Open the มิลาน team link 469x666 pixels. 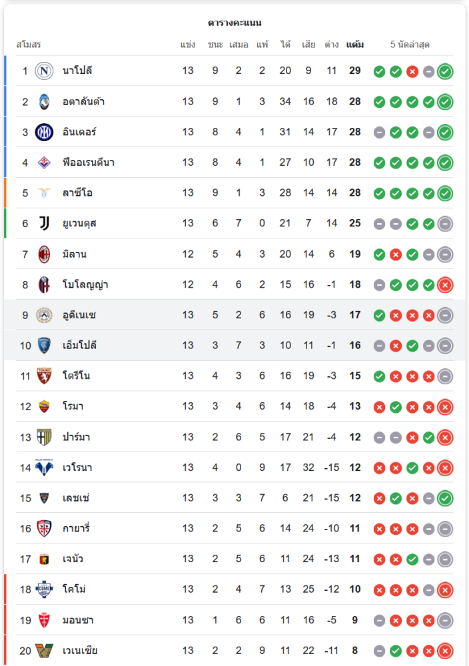pyautogui.click(x=75, y=254)
